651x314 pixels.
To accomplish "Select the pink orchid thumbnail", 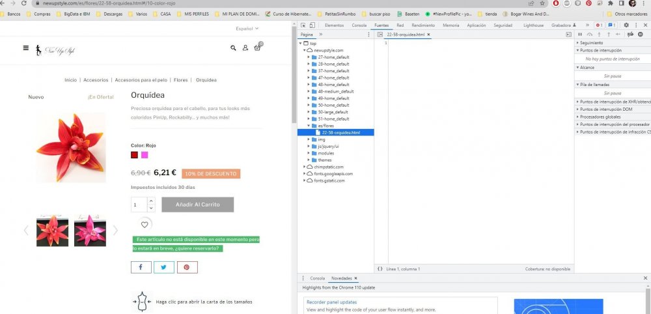I will pos(90,231).
